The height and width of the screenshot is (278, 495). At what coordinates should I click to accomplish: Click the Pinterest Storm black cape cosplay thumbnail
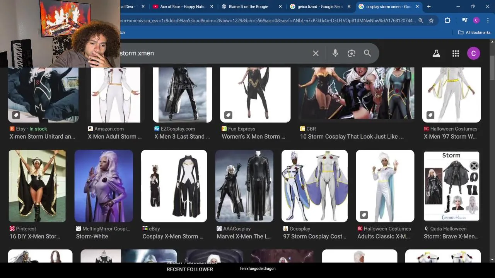pos(37,186)
